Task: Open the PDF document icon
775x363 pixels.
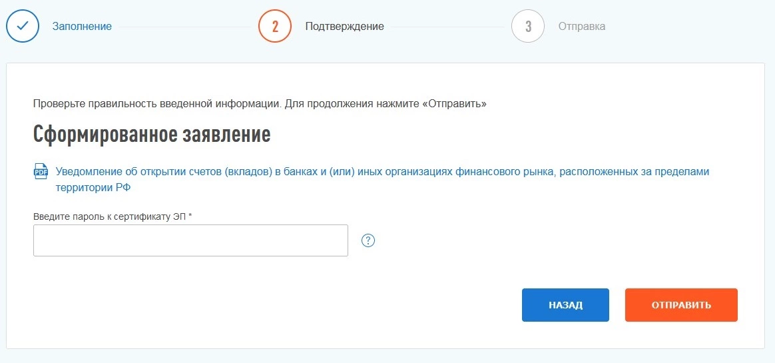Action: tap(41, 171)
